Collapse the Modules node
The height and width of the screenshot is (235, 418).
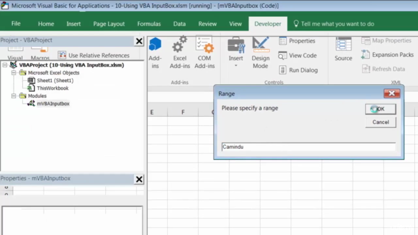[x=14, y=96]
